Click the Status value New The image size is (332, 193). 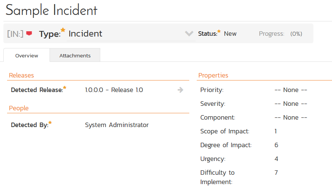[230, 34]
